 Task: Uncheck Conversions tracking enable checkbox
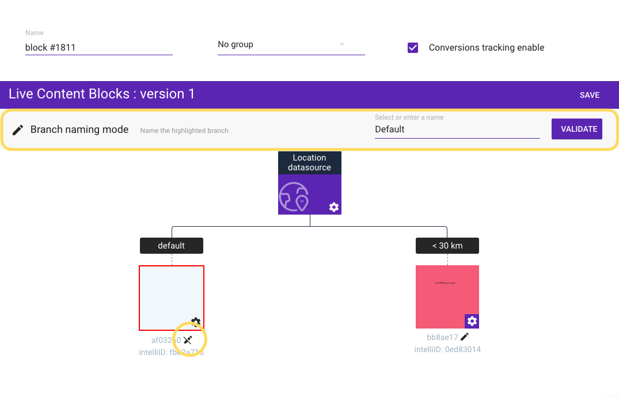click(x=413, y=48)
